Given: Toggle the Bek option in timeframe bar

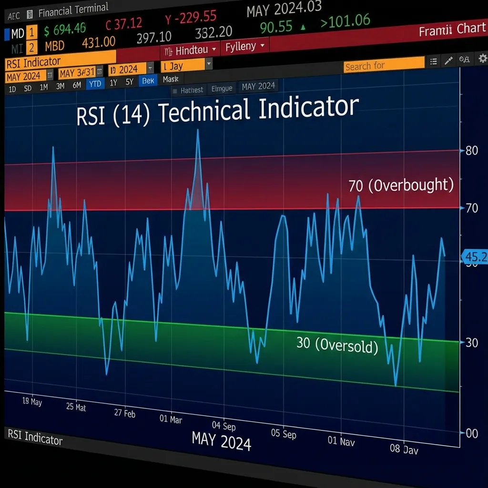Looking at the screenshot, I should (148, 81).
